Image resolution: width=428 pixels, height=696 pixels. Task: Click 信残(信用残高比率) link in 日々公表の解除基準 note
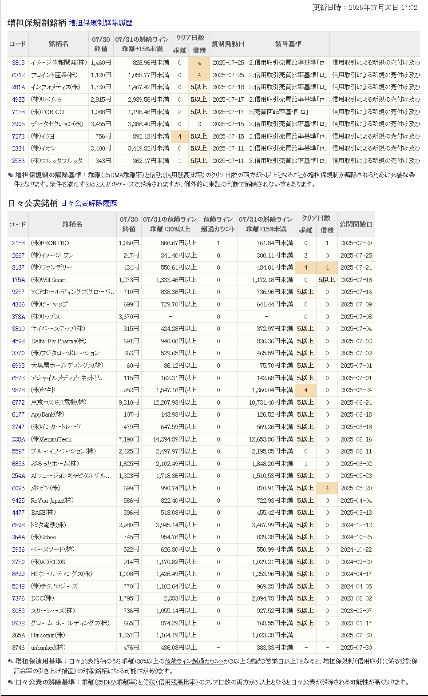[x=170, y=682]
